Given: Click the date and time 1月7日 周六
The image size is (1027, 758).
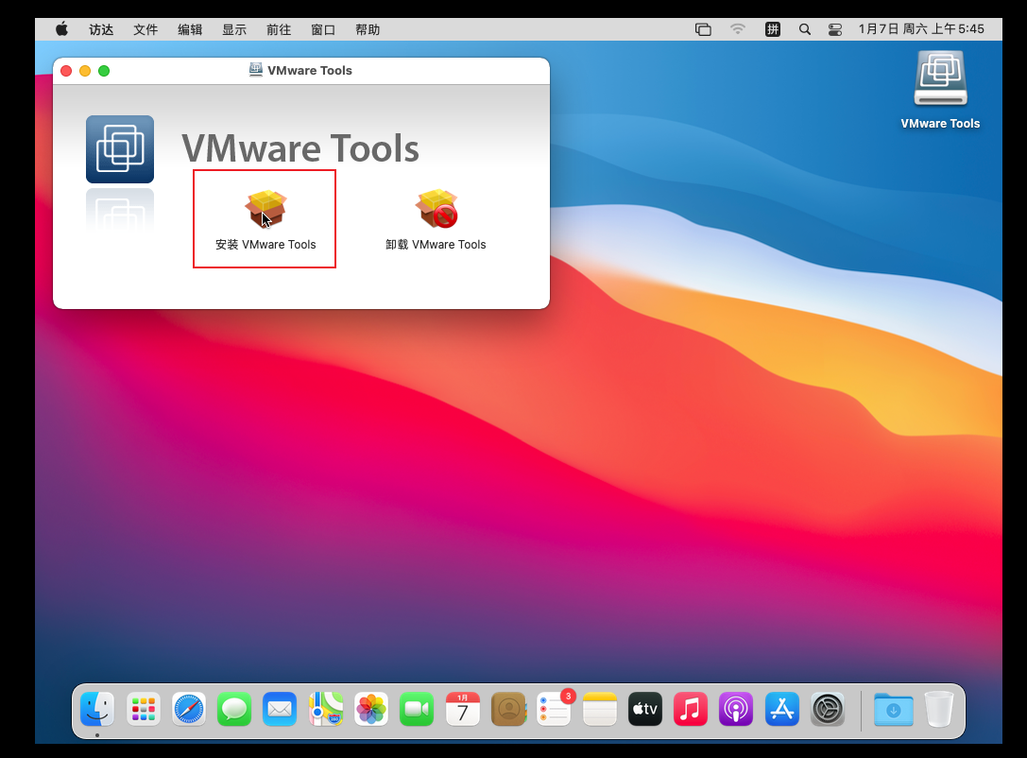Looking at the screenshot, I should click(x=921, y=28).
